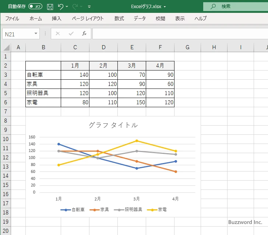Click the yellow 家電 data point at 3月

point(137,141)
